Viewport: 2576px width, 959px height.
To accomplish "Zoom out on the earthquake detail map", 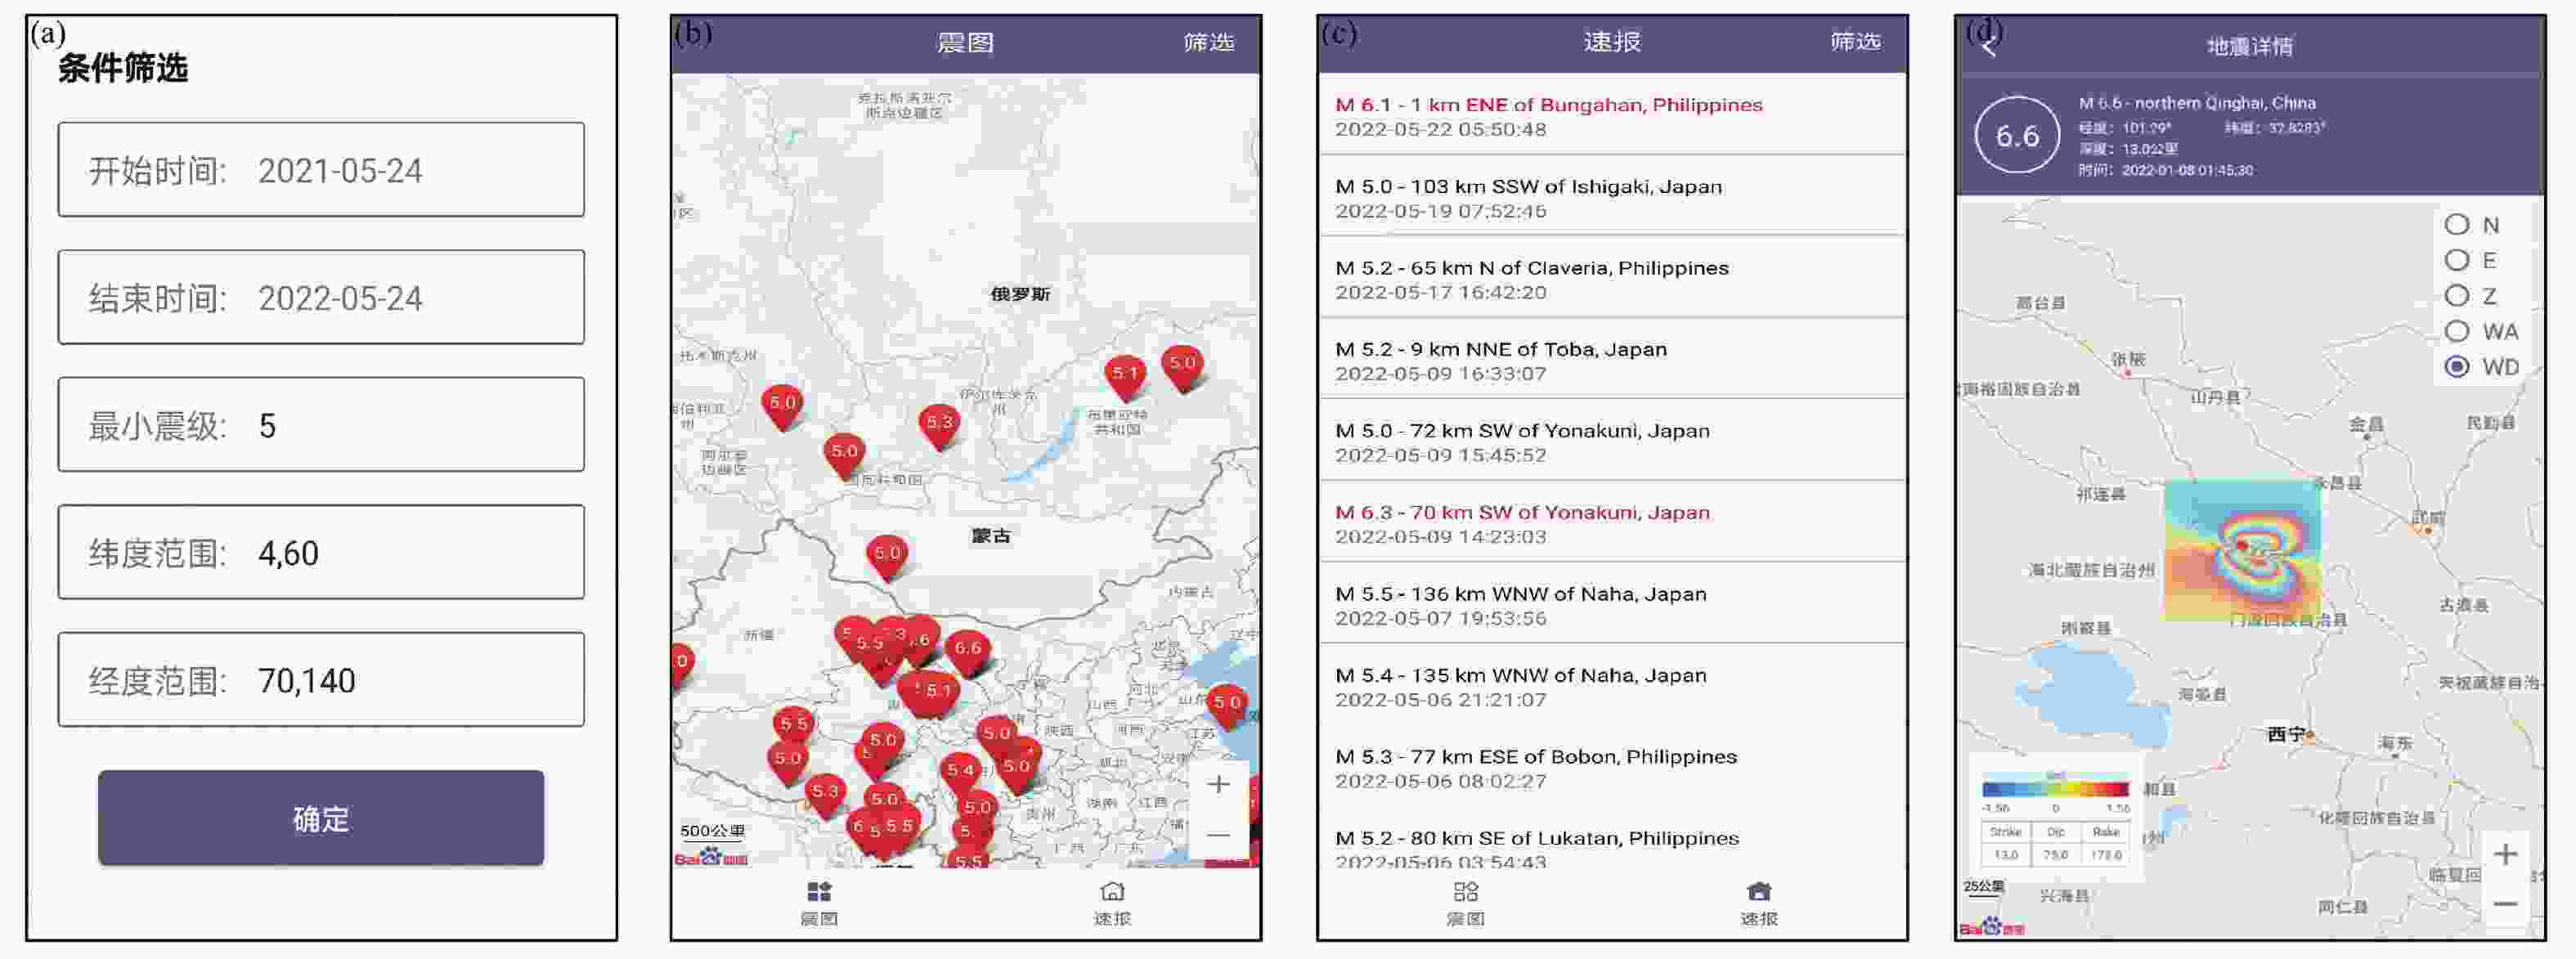I will 2505,903.
